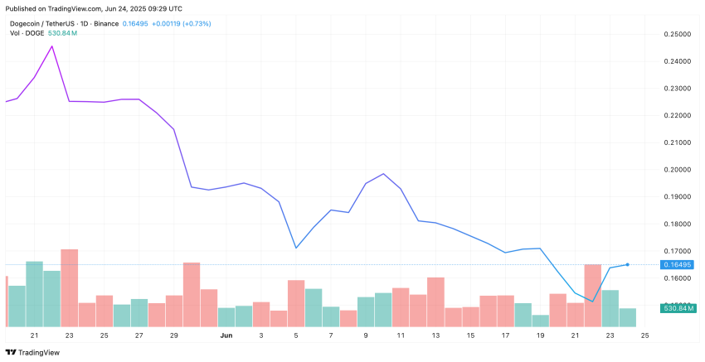Screen dimensions: 705x362
Task: Click the 17 date axis label
Action: point(505,335)
